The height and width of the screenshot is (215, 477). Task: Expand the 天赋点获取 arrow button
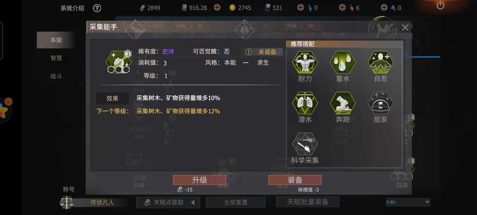point(192,202)
